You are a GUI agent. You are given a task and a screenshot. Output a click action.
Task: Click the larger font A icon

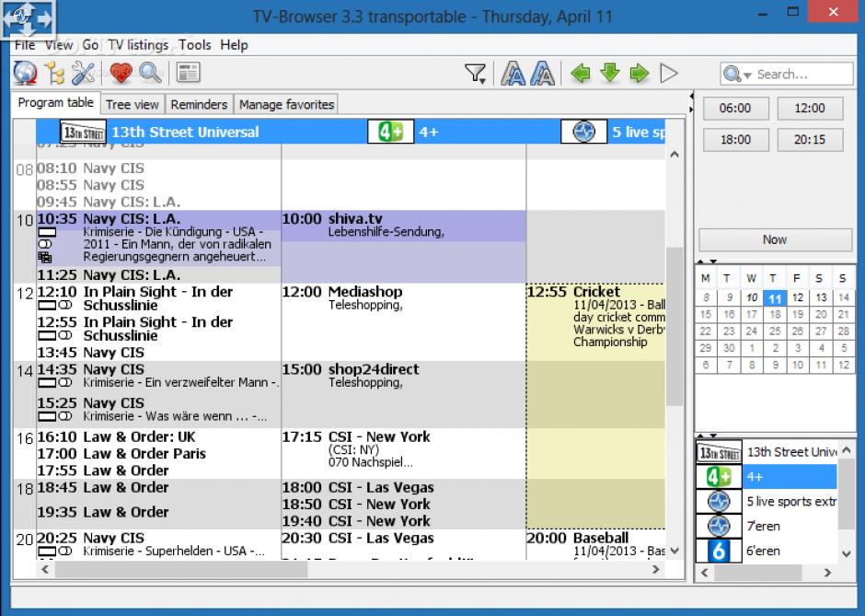click(x=513, y=74)
